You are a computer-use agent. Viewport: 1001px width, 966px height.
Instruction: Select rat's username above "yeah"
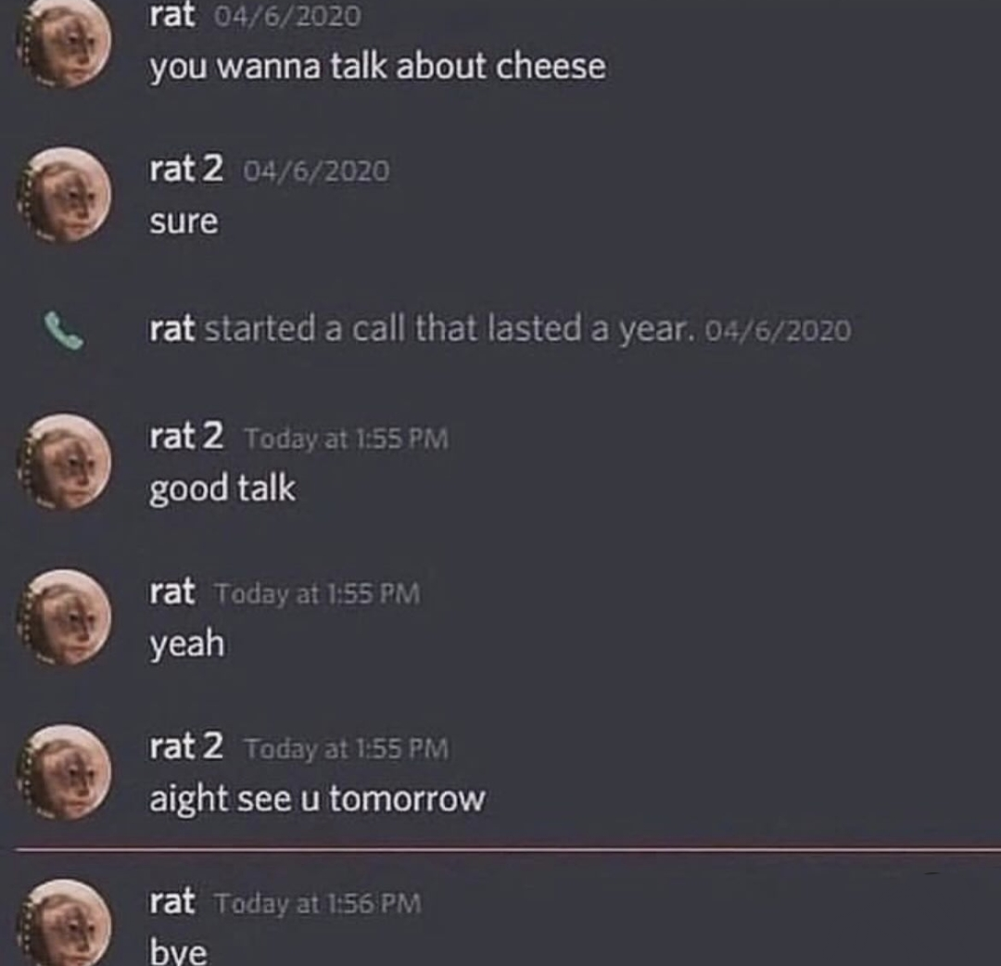(x=171, y=591)
